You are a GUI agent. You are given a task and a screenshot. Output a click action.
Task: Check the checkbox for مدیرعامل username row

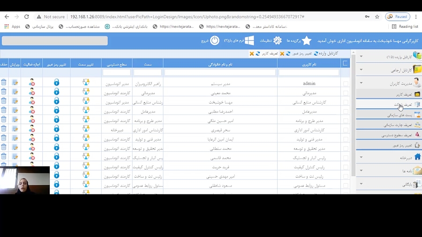tap(346, 111)
